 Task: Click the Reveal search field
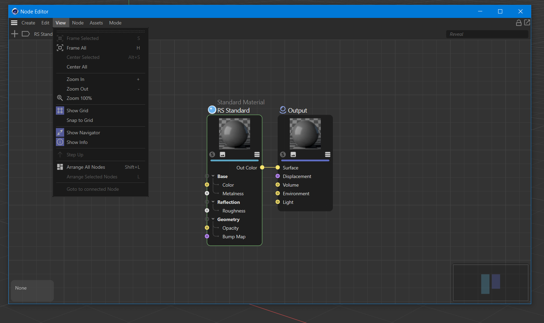487,34
